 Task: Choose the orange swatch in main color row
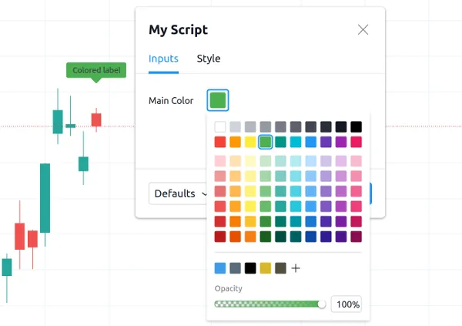tap(236, 142)
